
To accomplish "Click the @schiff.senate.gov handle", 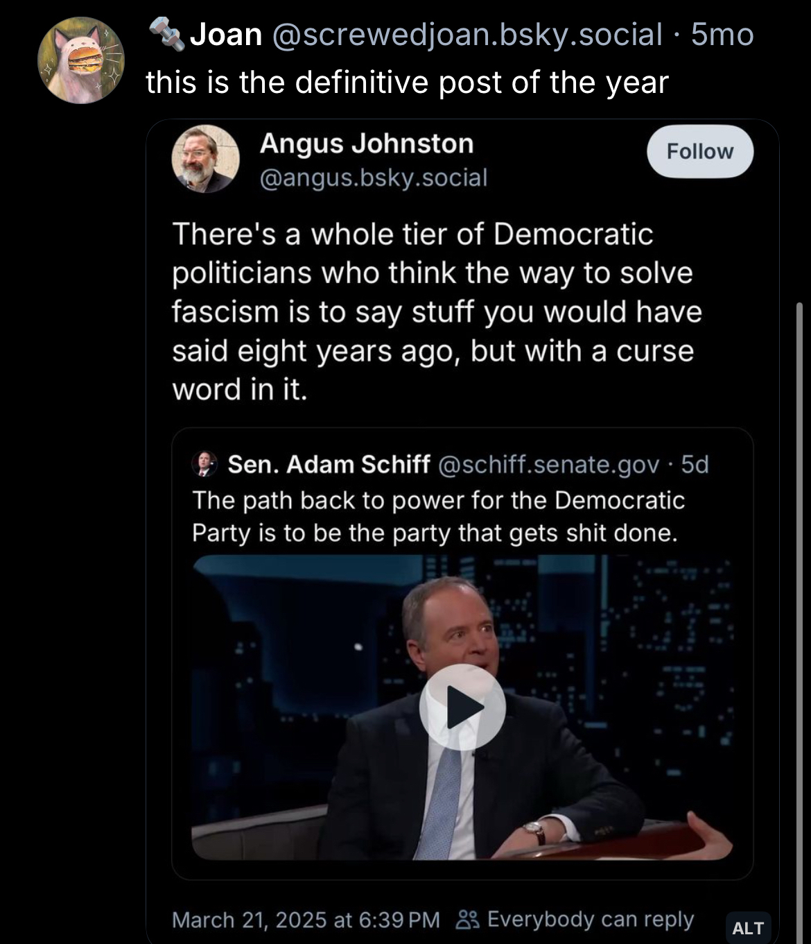I will coord(548,464).
